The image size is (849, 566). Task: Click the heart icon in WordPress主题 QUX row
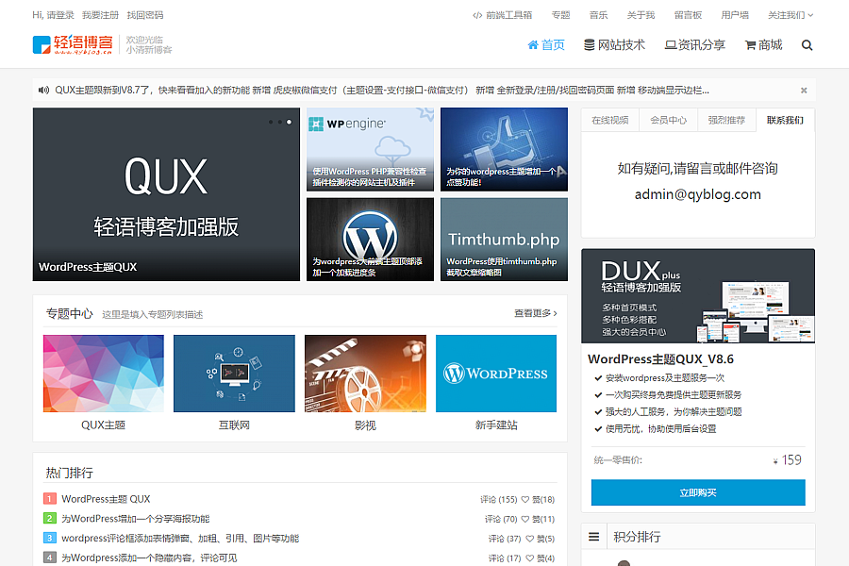[x=524, y=499]
